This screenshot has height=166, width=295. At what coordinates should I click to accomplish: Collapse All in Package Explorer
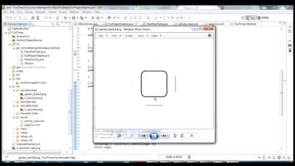tap(53, 24)
